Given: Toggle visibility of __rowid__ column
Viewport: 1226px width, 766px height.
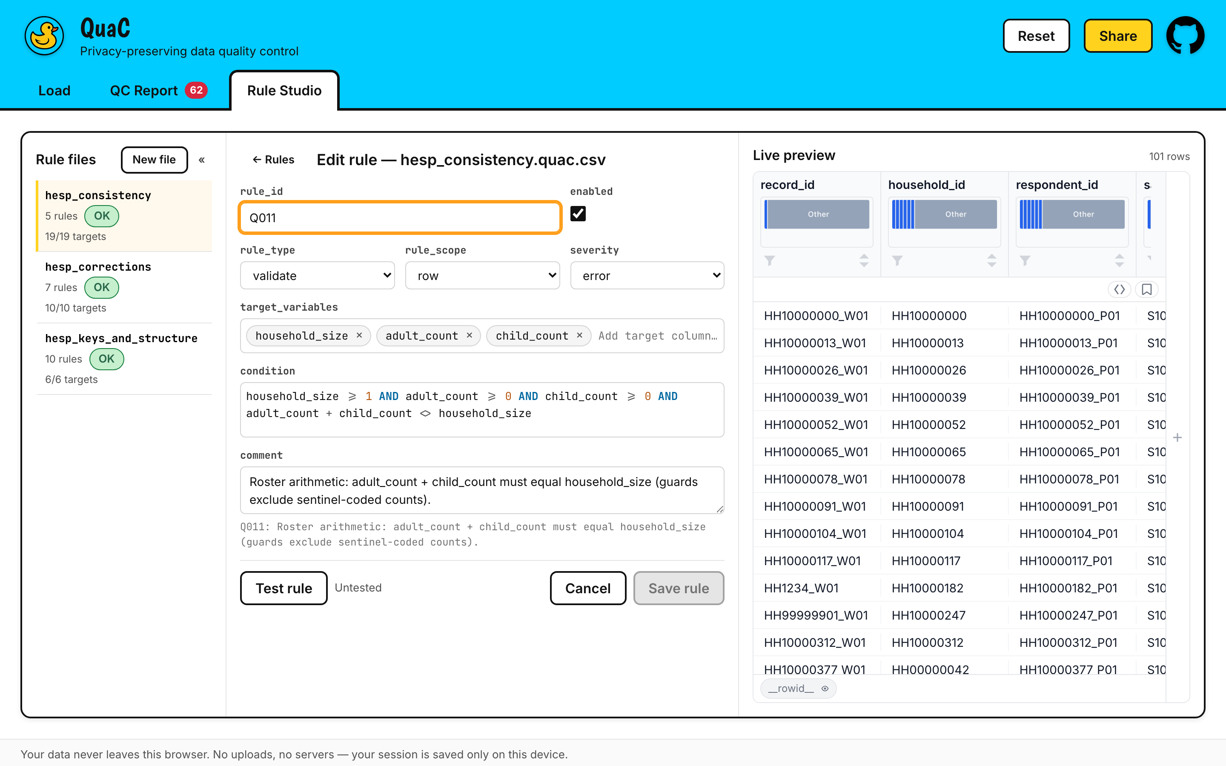Looking at the screenshot, I should click(x=825, y=689).
